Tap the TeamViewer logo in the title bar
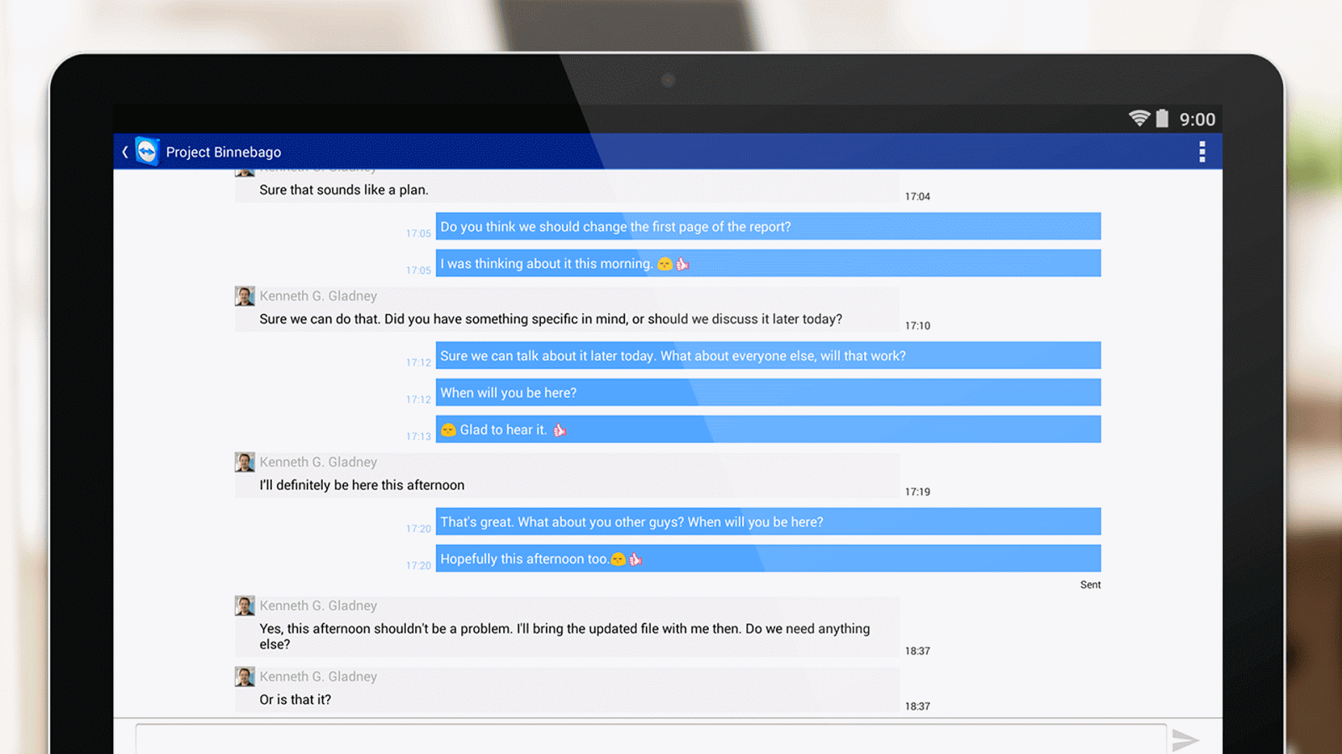Viewport: 1342px width, 754px height. tap(147, 152)
